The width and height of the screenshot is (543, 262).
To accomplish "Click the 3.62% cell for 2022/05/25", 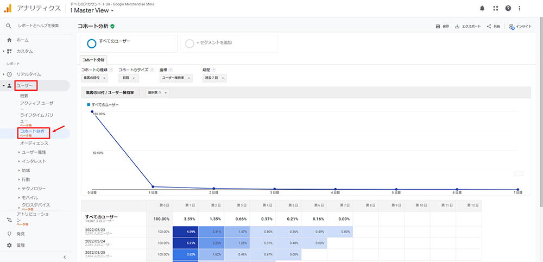I will (x=185, y=255).
